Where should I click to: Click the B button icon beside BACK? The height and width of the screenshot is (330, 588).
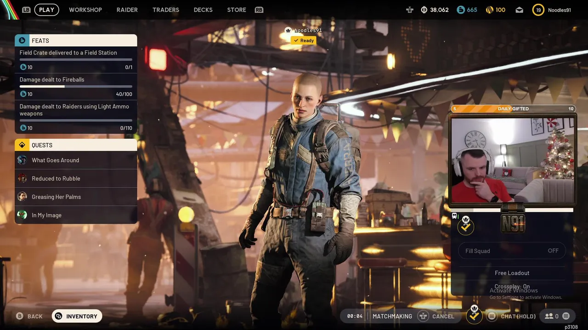20,316
